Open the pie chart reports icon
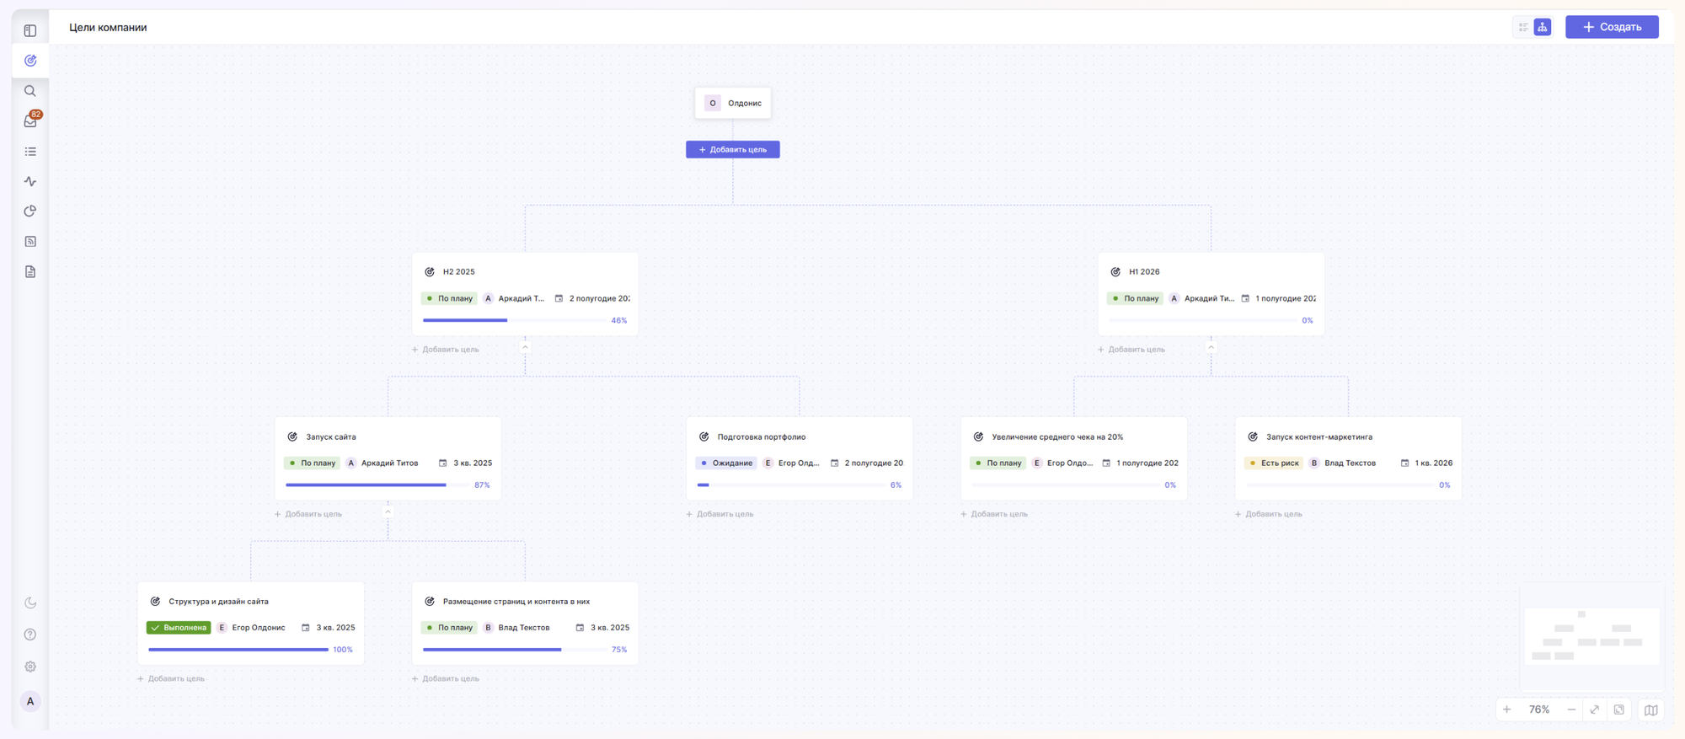 [30, 212]
